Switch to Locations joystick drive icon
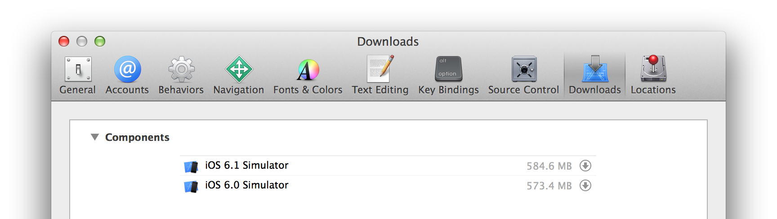This screenshot has width=777, height=219. [x=653, y=69]
